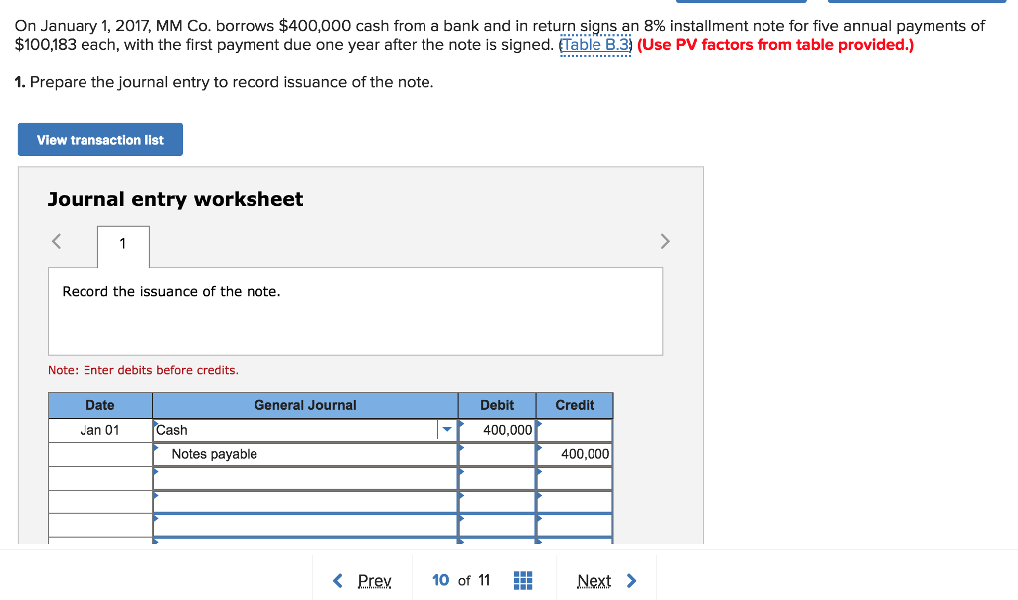Click the flag marker on the 400,000 Debit cell

tap(462, 423)
